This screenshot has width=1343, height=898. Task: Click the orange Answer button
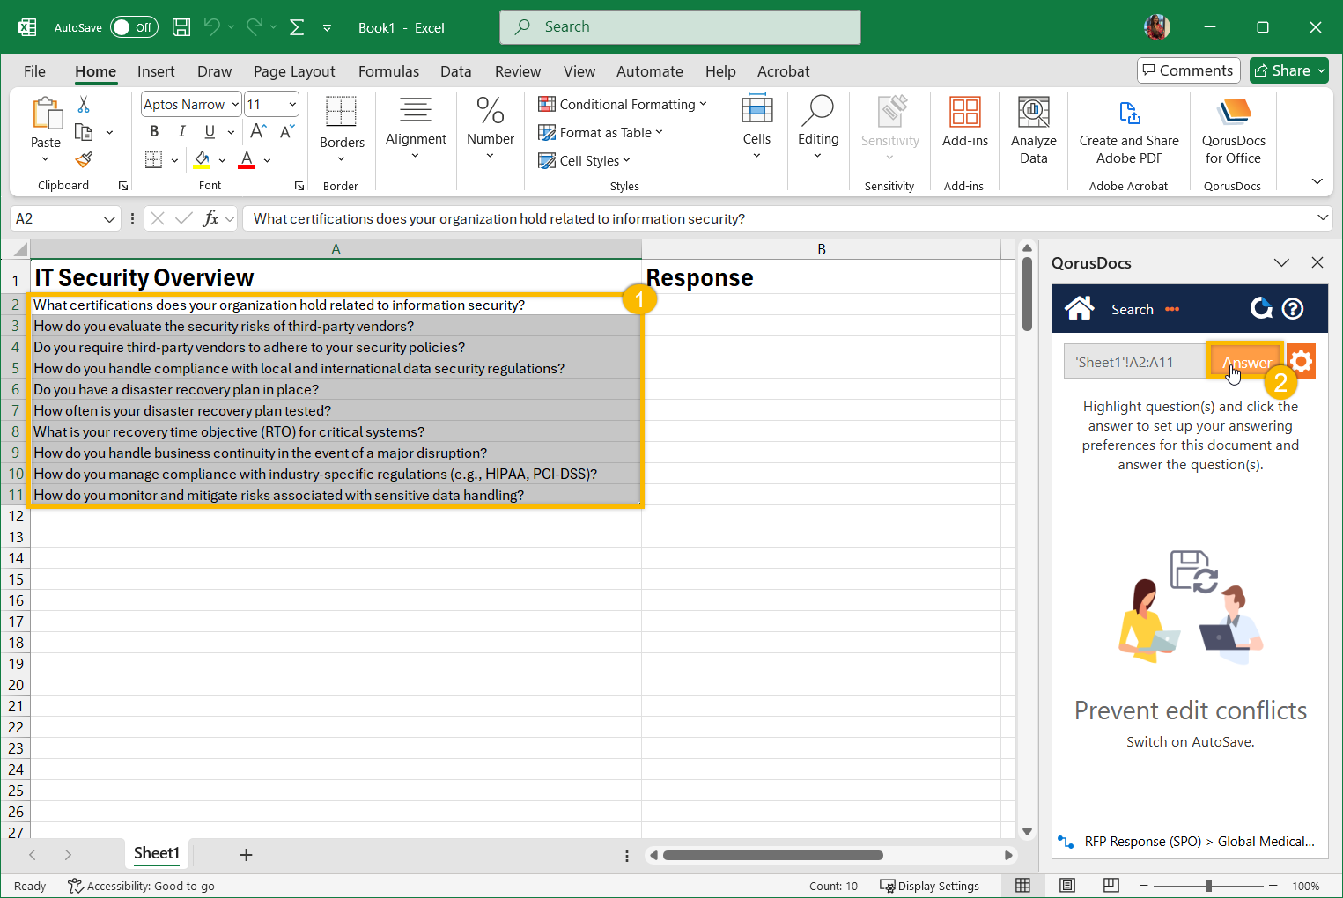1245,362
